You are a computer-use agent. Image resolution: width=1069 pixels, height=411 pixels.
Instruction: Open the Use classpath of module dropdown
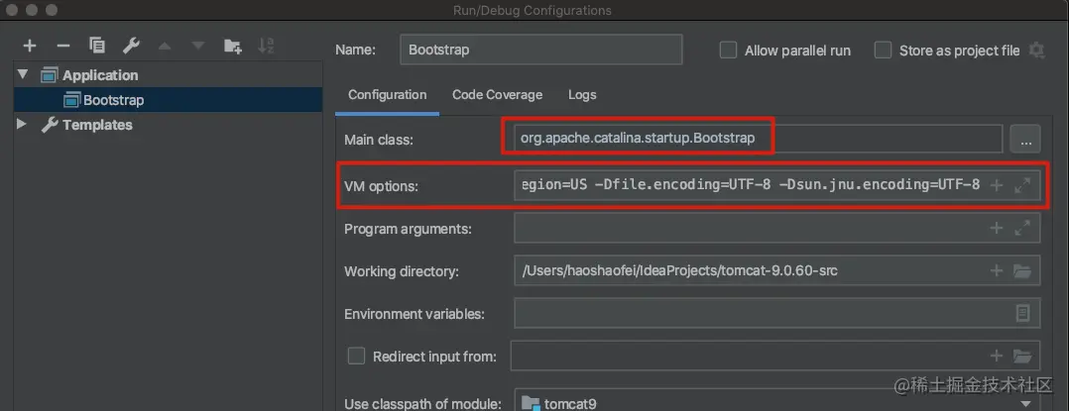pos(1024,403)
